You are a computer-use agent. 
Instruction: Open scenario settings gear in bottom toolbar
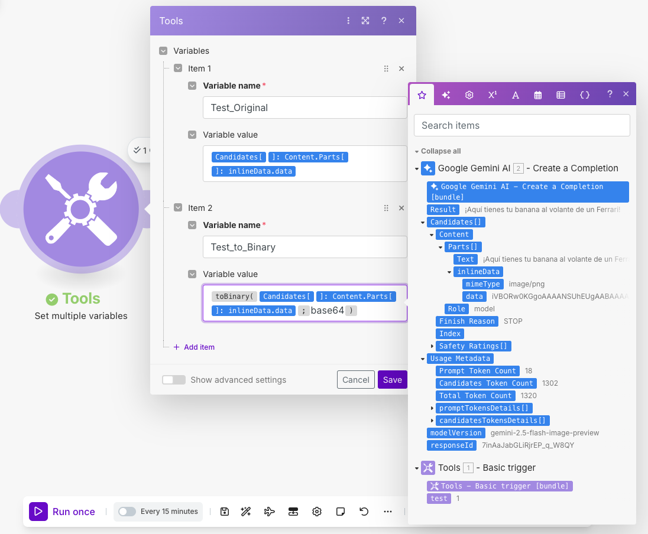pos(317,512)
